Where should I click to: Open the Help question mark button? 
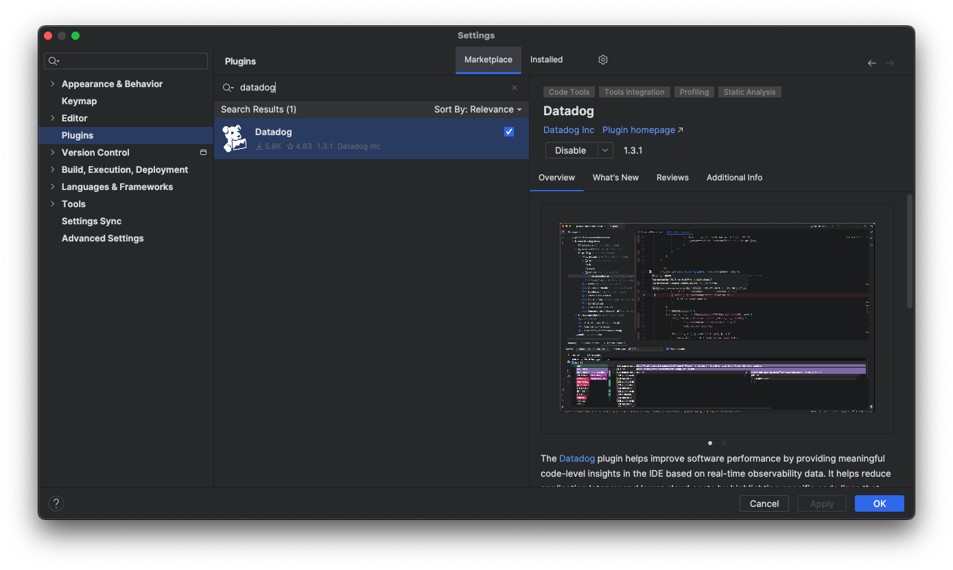pyautogui.click(x=56, y=503)
